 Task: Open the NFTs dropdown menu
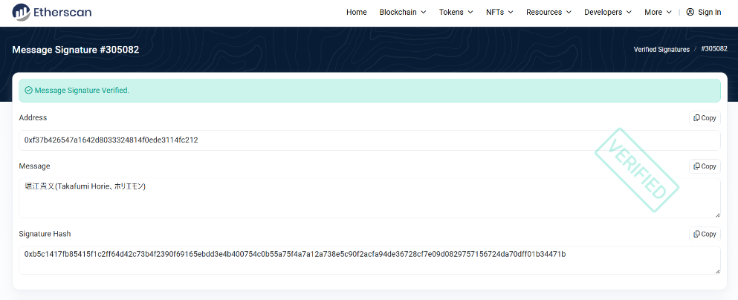pyautogui.click(x=499, y=12)
